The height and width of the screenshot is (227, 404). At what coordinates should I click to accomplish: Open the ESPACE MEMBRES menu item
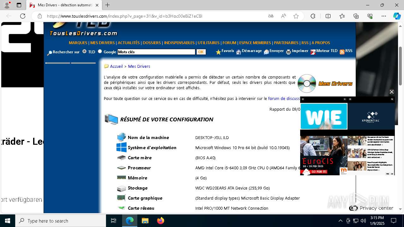point(255,43)
